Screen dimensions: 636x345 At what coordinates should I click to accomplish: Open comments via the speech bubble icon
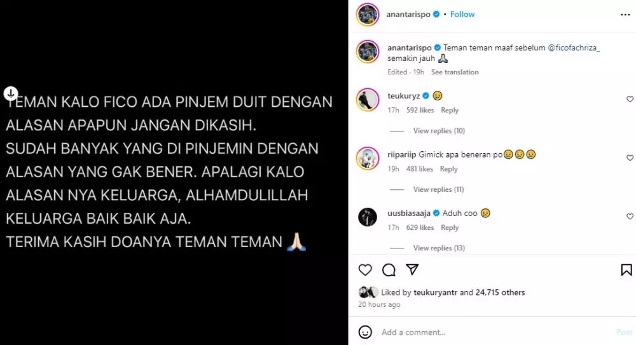coord(389,270)
